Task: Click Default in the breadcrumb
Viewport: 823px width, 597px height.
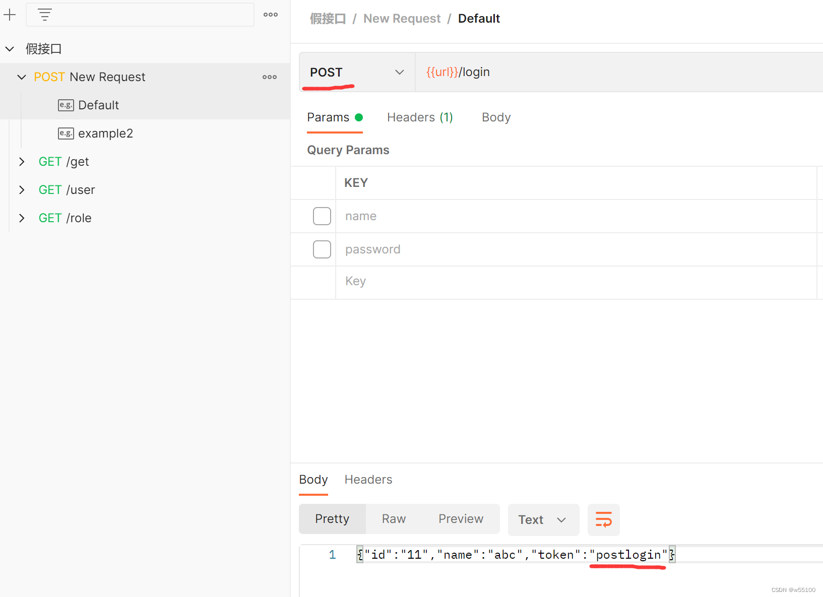Action: tap(479, 19)
